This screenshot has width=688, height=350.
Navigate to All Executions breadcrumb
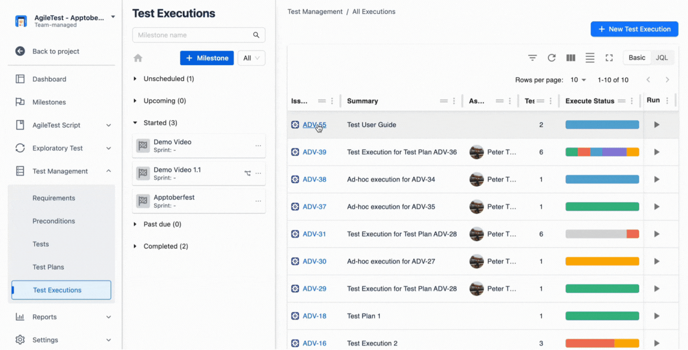[x=373, y=11]
